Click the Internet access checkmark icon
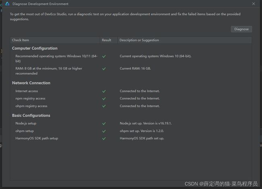 pyautogui.click(x=104, y=91)
